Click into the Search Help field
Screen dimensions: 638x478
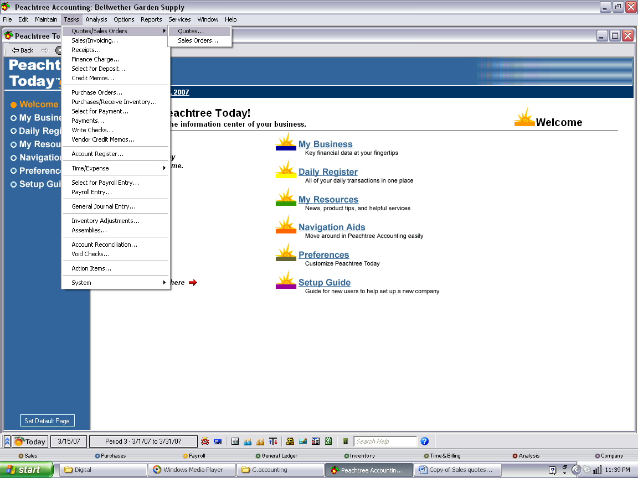(x=385, y=441)
